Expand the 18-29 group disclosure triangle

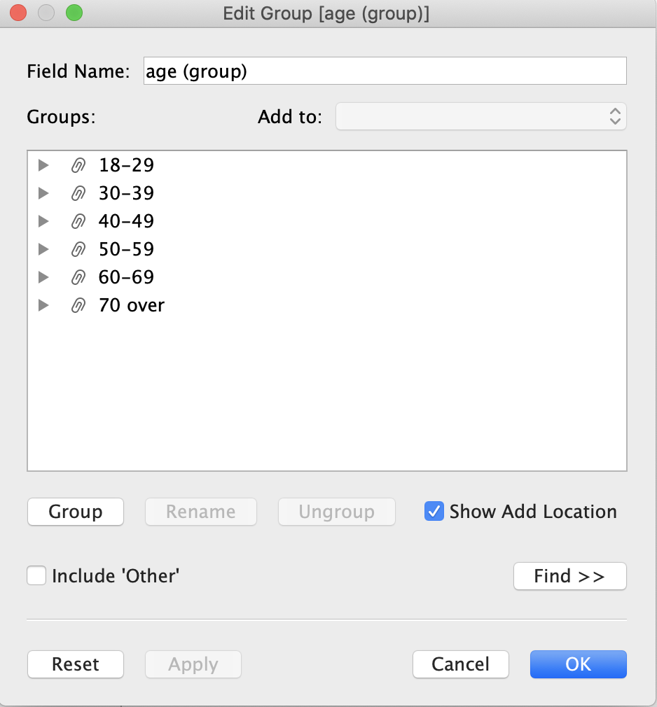pos(43,165)
